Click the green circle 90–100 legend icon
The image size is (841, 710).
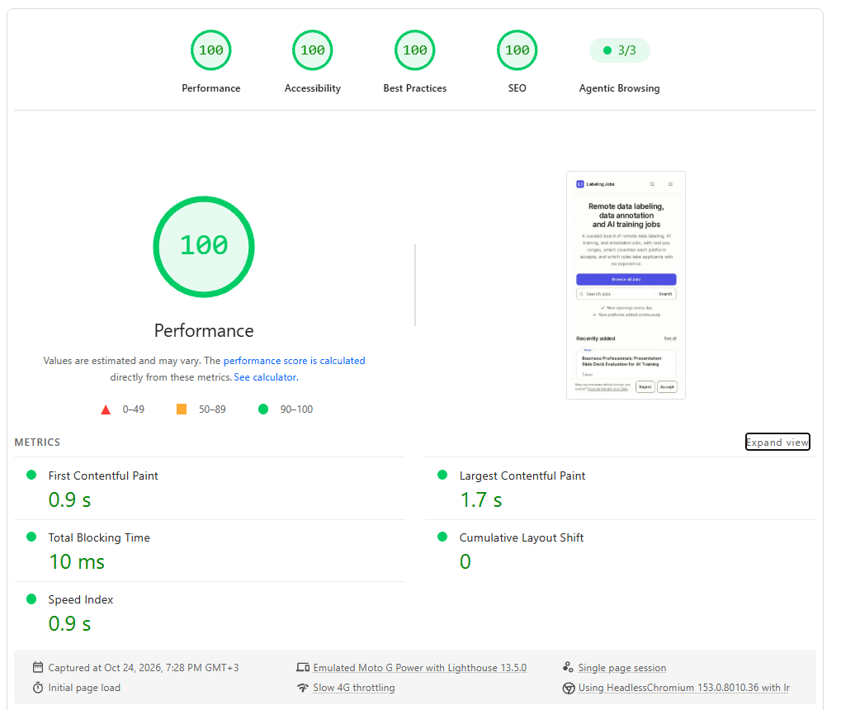[x=262, y=409]
